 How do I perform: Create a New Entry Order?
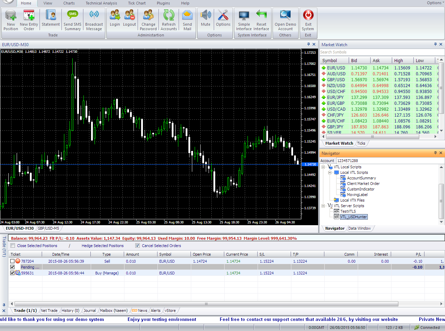pyautogui.click(x=29, y=20)
